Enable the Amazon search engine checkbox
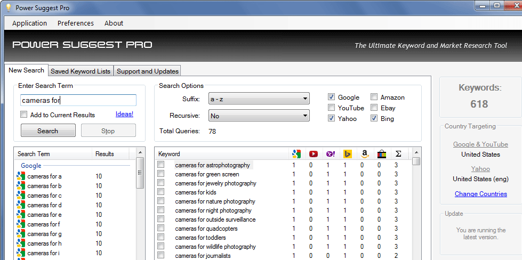The image size is (522, 260). [x=374, y=97]
